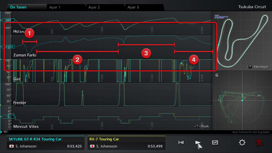Click the Yakınlaştır zoom stick icon
Screen dimensions: 272x153
[x=250, y=66]
